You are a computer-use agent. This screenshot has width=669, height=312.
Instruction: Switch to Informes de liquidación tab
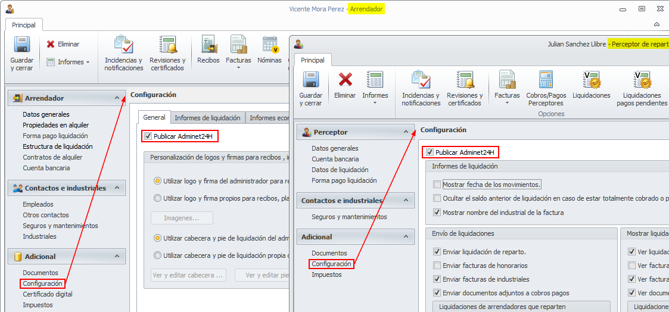[208, 118]
